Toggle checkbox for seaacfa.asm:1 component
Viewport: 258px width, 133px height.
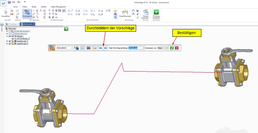(x=10, y=41)
